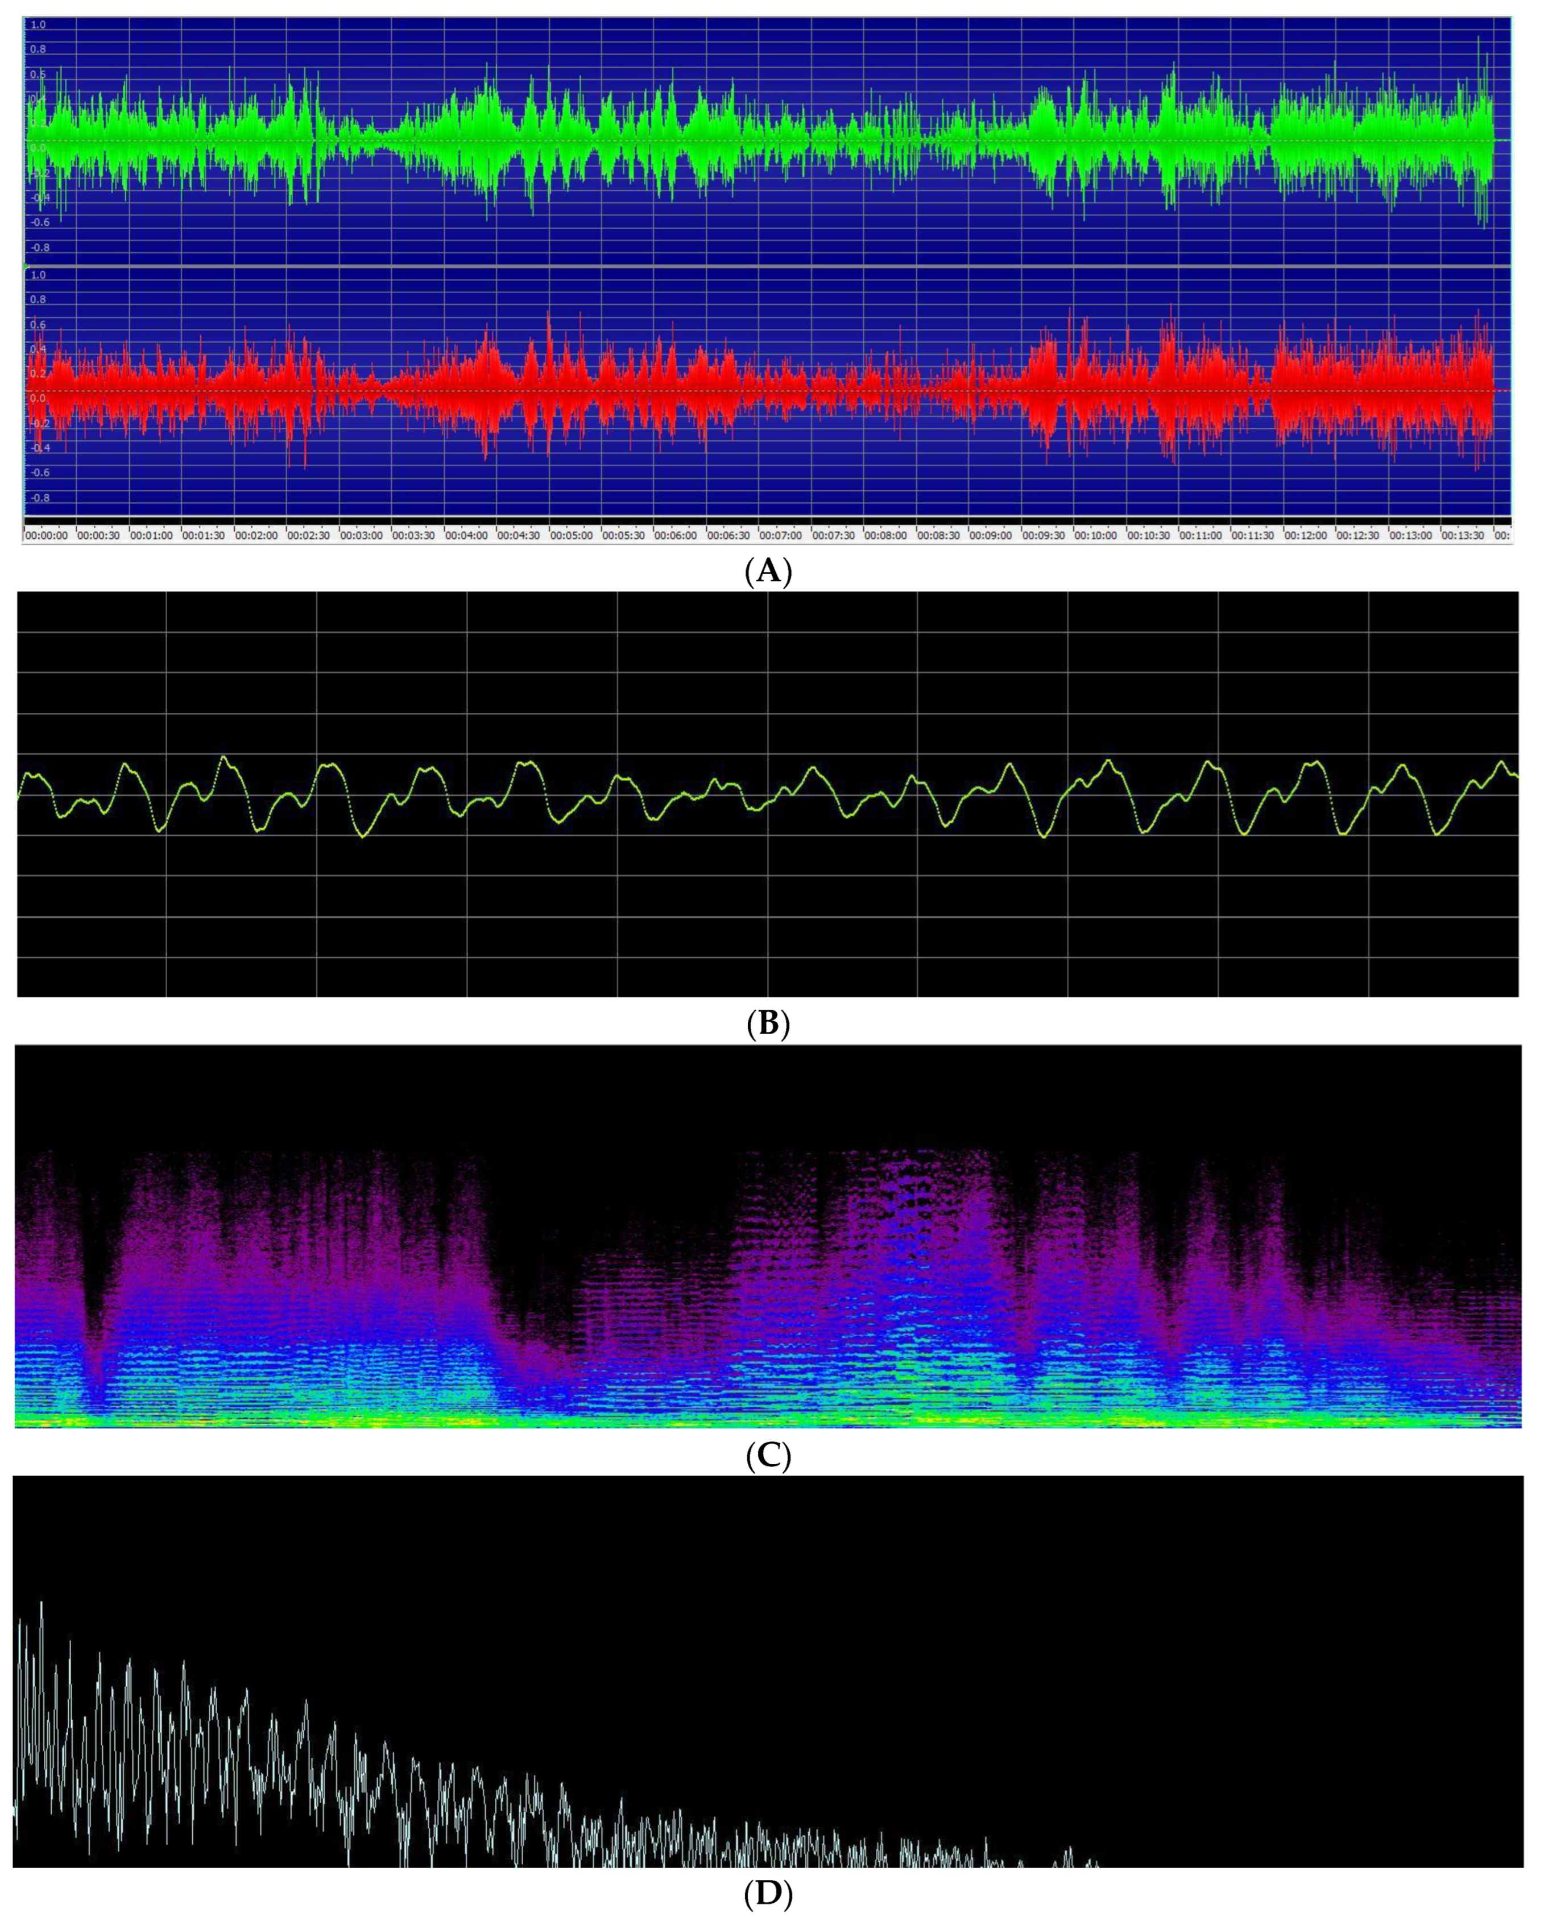
Task: Click the 0.6 amplitude label of the red channel
Action: click(x=38, y=325)
